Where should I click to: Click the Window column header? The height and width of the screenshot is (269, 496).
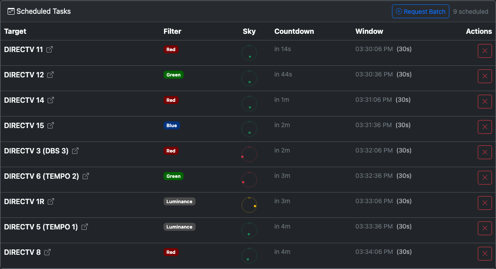(369, 31)
